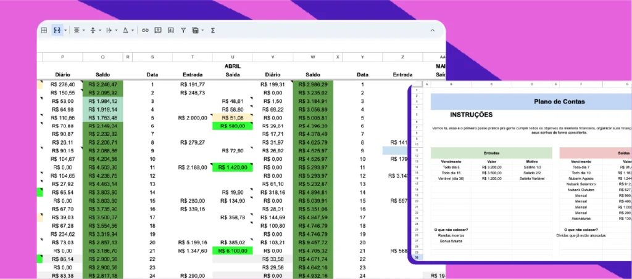Create a filter with the funnel icon
632x279 pixels.
[183, 30]
